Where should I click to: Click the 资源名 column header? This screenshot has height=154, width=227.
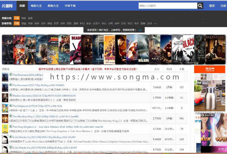6,69
